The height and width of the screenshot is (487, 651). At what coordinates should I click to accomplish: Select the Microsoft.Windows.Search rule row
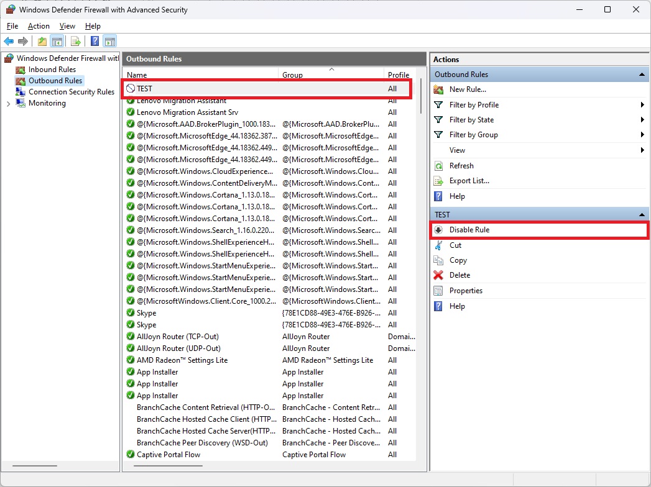[269, 230]
